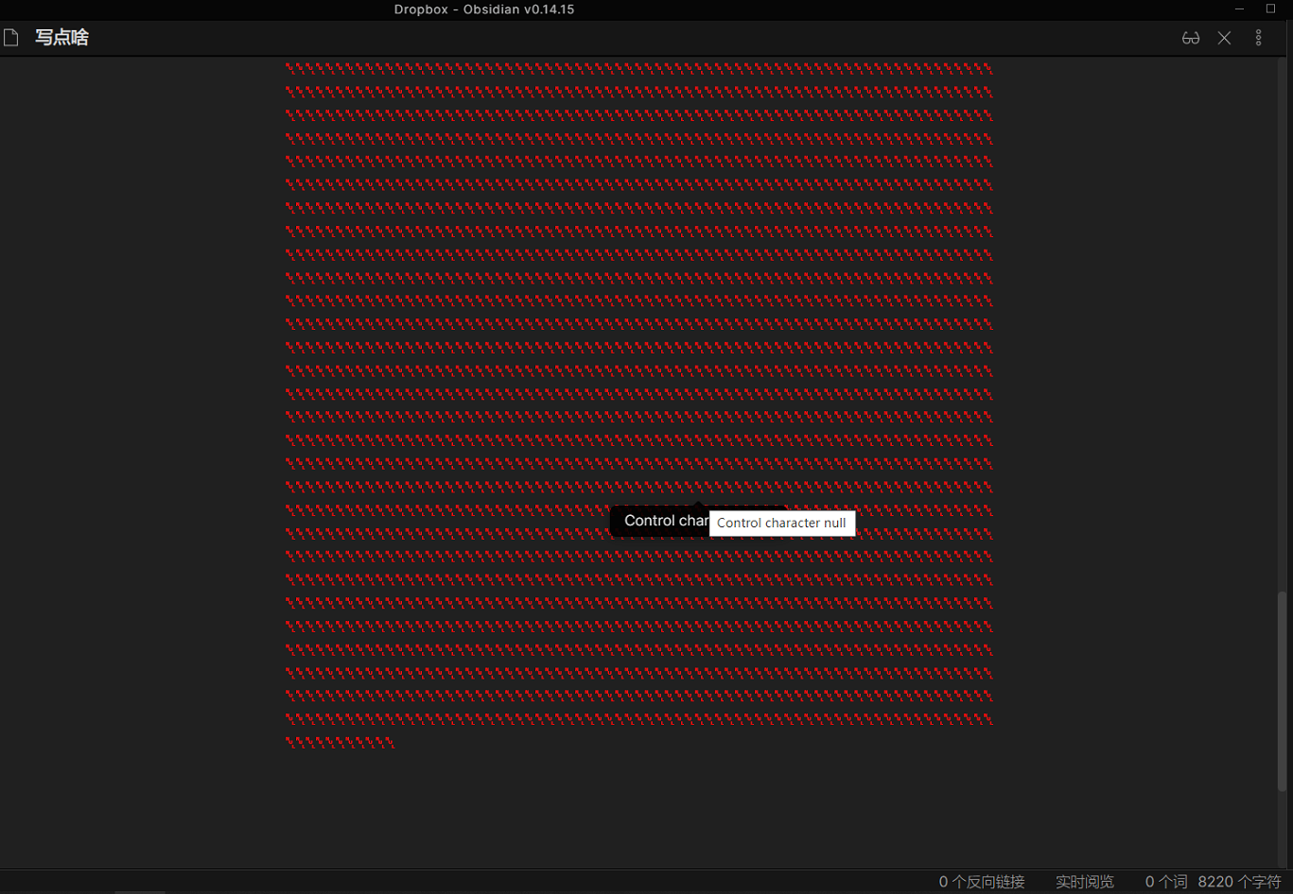This screenshot has height=894, width=1293.
Task: Open the three-dot more options menu
Action: click(1258, 38)
